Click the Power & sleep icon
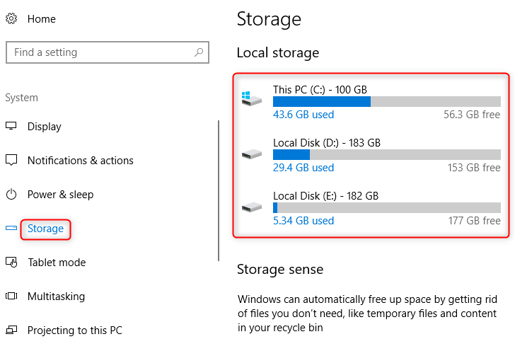The width and height of the screenshot is (515, 339). pos(11,195)
